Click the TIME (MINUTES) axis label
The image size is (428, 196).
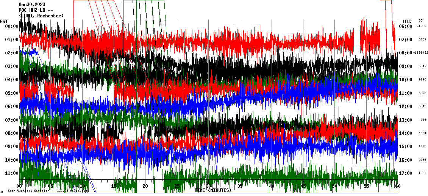pos(213,190)
